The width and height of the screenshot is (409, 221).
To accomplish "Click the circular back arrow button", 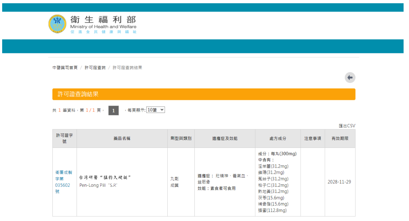I will pyautogui.click(x=350, y=77).
